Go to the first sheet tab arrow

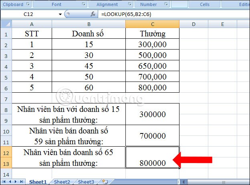click(4, 182)
